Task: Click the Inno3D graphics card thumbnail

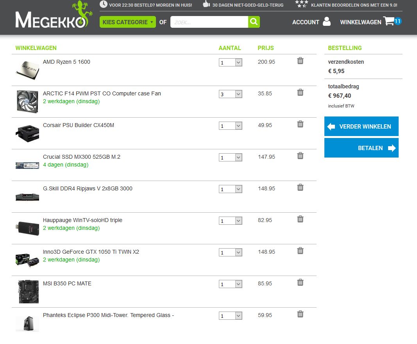Action: 27,260
